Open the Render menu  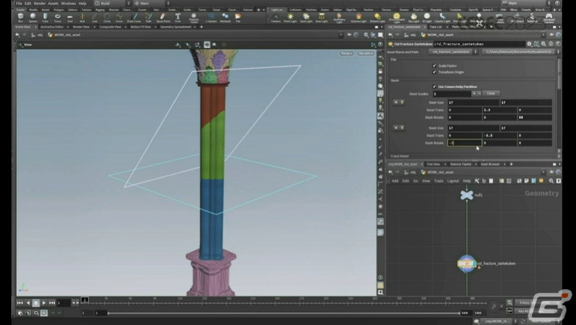(x=40, y=4)
